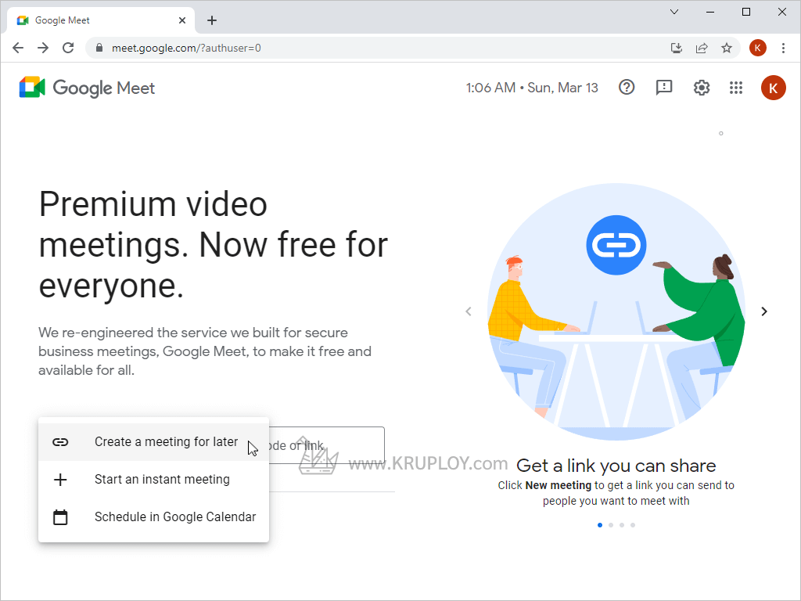Click the share this page icon
Image resolution: width=801 pixels, height=601 pixels.
(702, 48)
